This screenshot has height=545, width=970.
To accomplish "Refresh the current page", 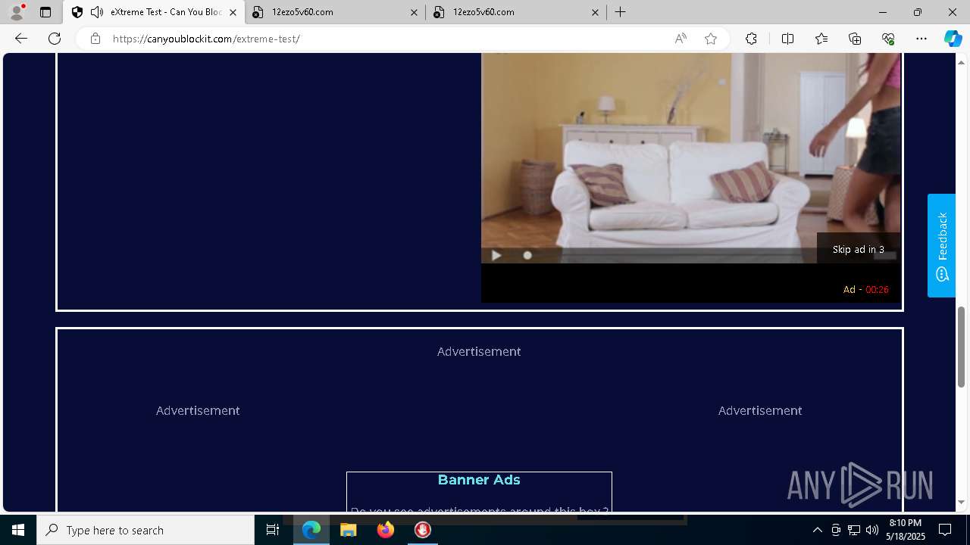I will pos(55,39).
